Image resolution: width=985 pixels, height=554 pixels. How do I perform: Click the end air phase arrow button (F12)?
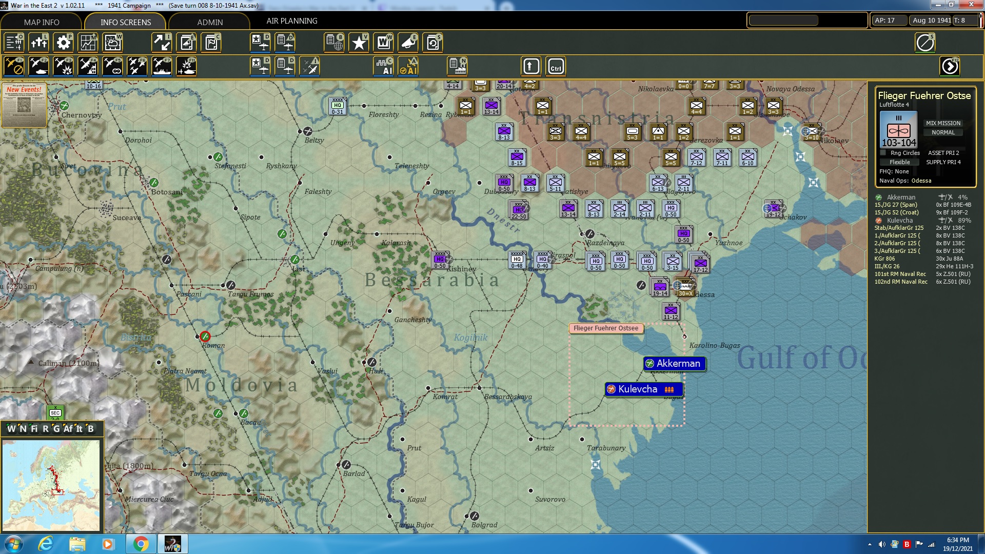(950, 67)
